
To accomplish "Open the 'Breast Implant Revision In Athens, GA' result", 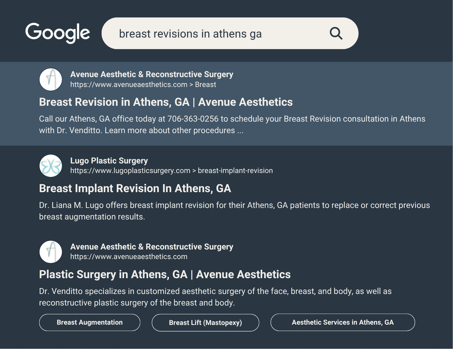I will [135, 188].
